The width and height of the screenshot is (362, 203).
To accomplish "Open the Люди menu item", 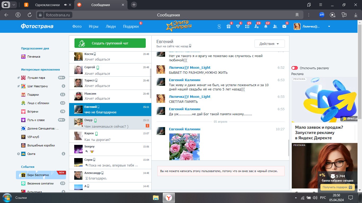I will 111,26.
